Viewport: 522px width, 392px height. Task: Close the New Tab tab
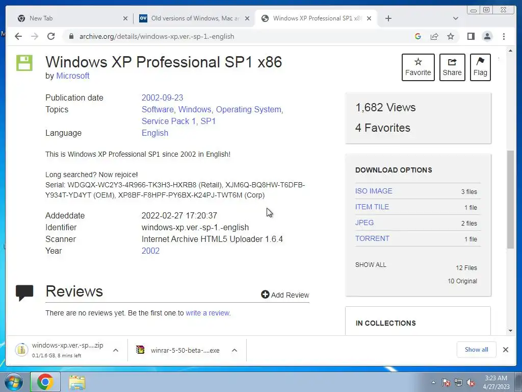[125, 18]
